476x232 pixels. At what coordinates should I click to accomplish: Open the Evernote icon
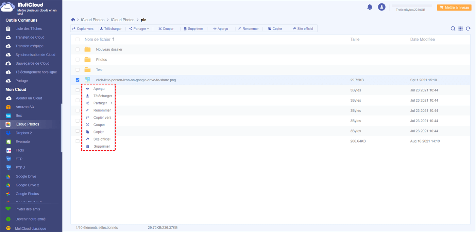point(8,142)
